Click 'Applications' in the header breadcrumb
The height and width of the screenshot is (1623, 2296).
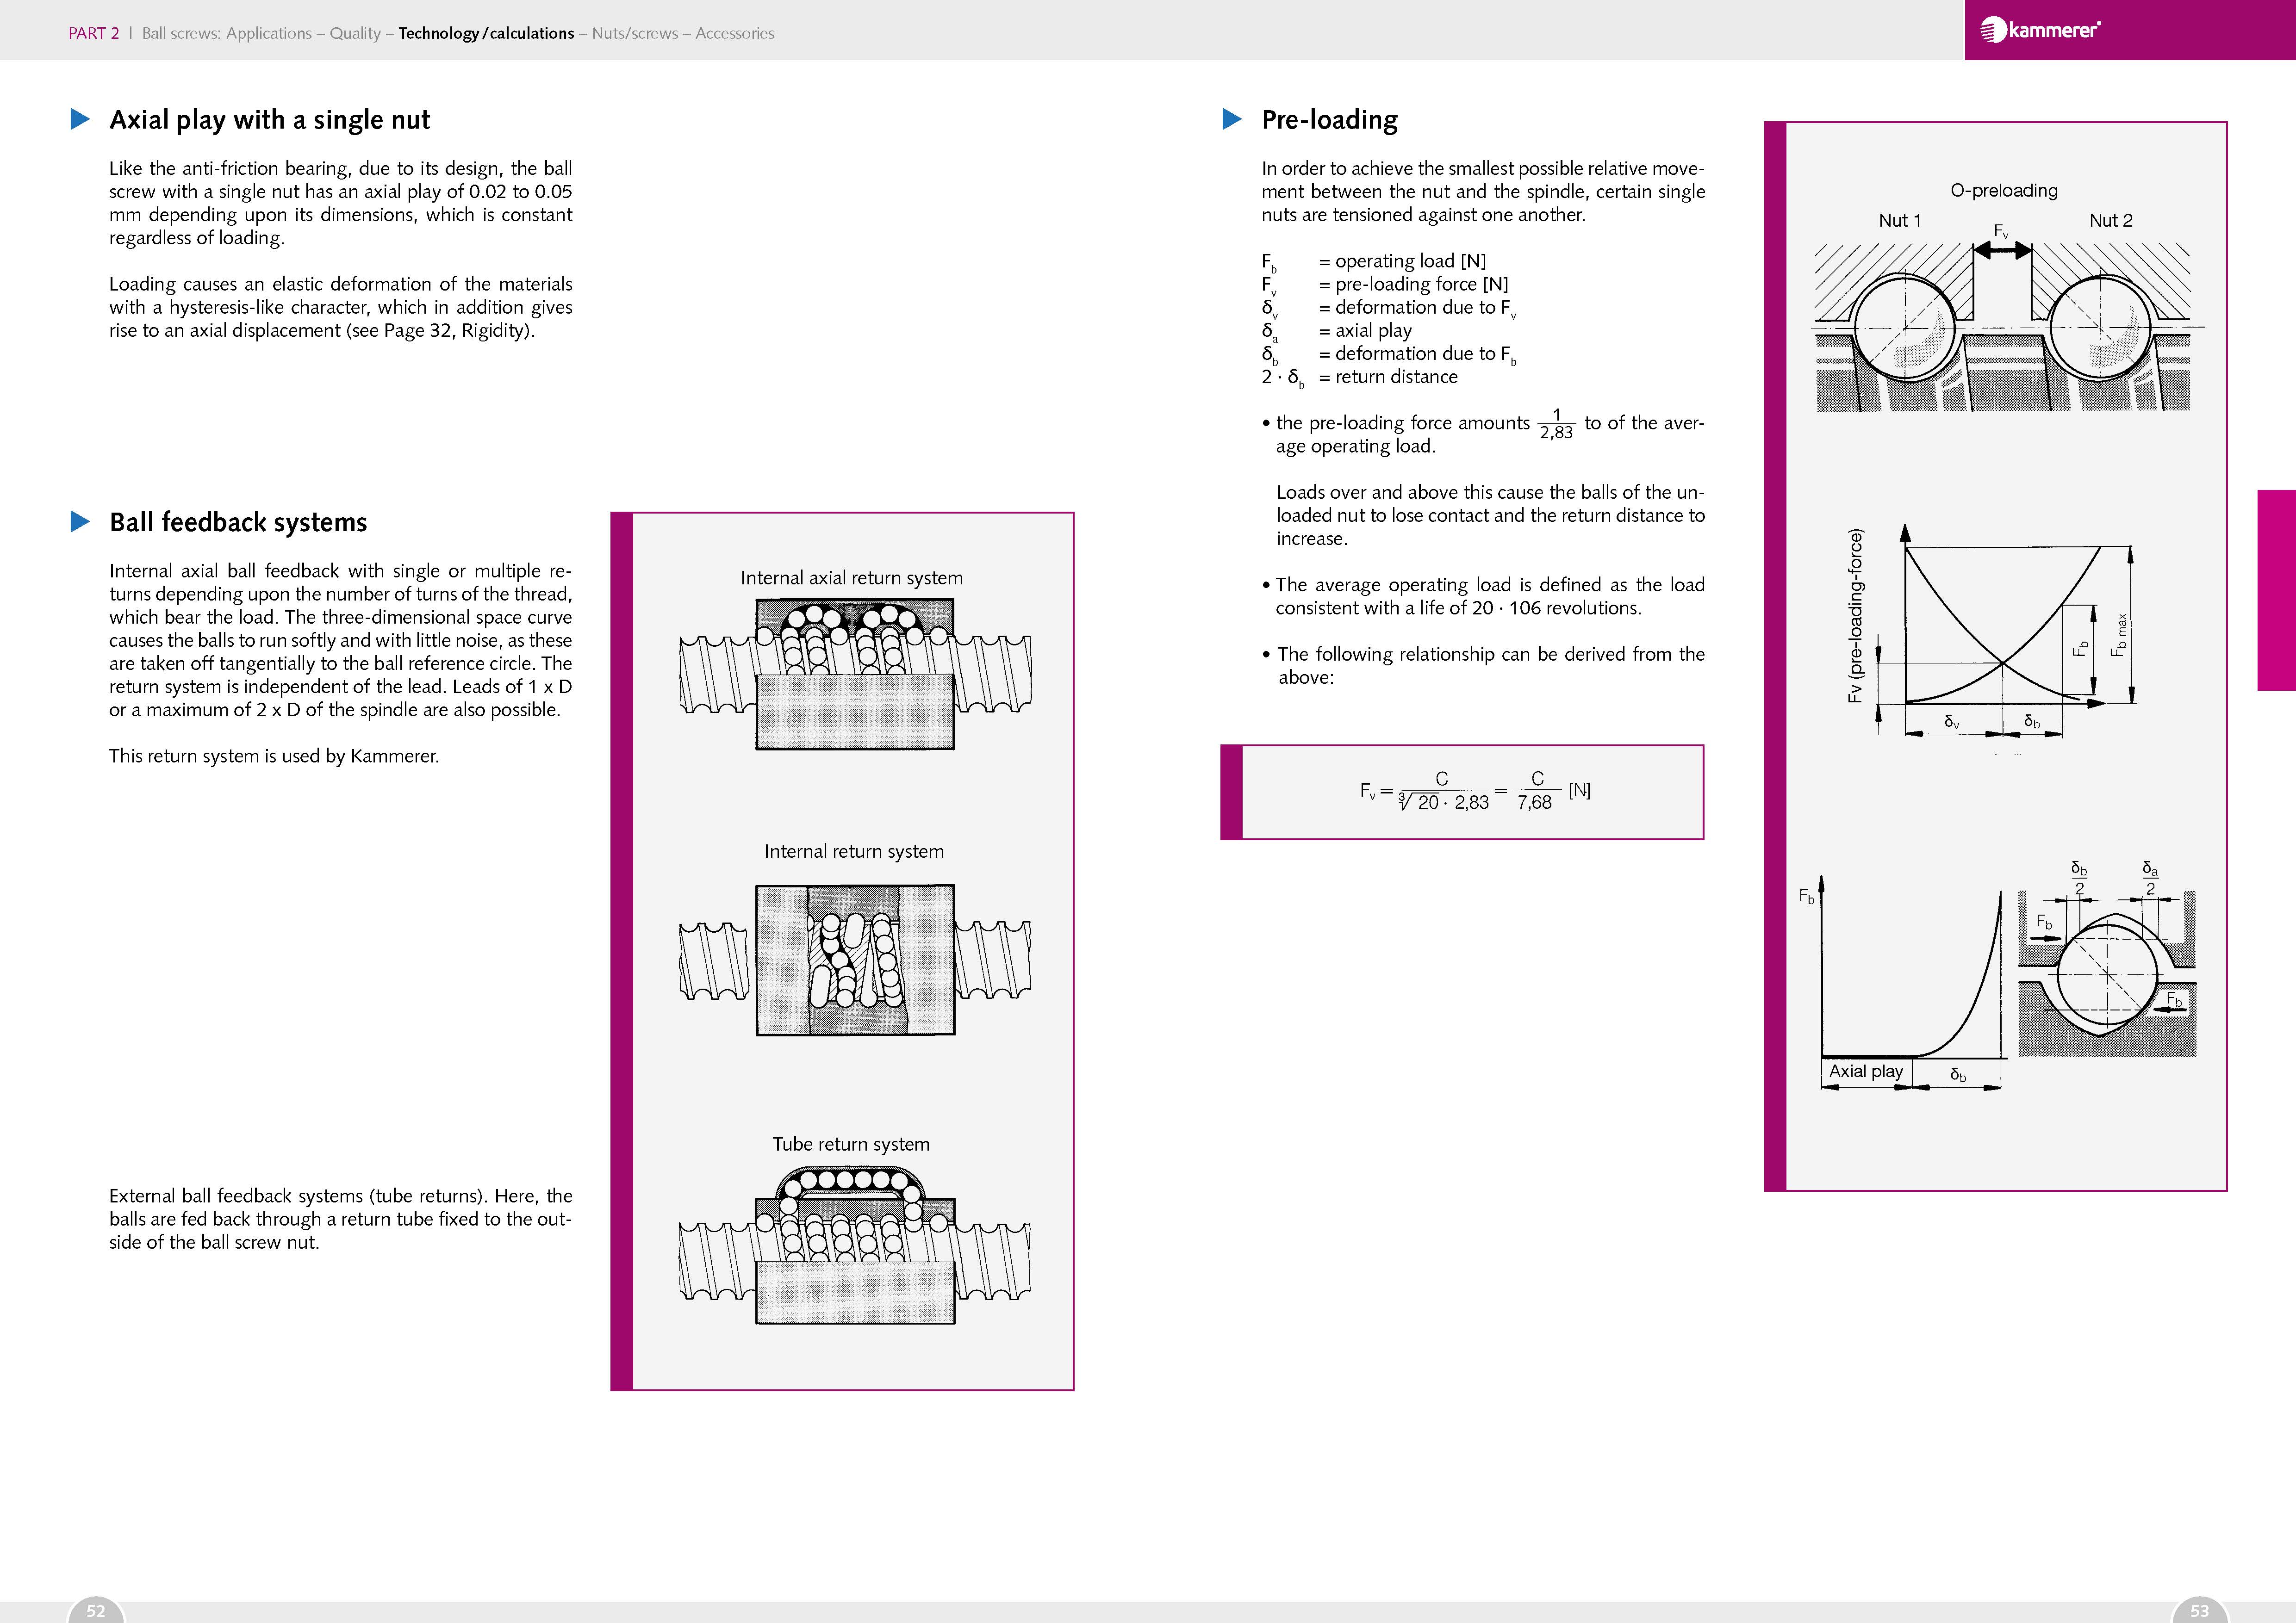[269, 33]
